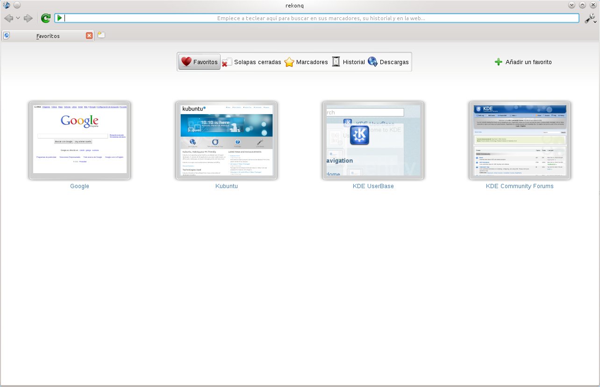
Task: Open the wrench tools menu
Action: point(591,18)
